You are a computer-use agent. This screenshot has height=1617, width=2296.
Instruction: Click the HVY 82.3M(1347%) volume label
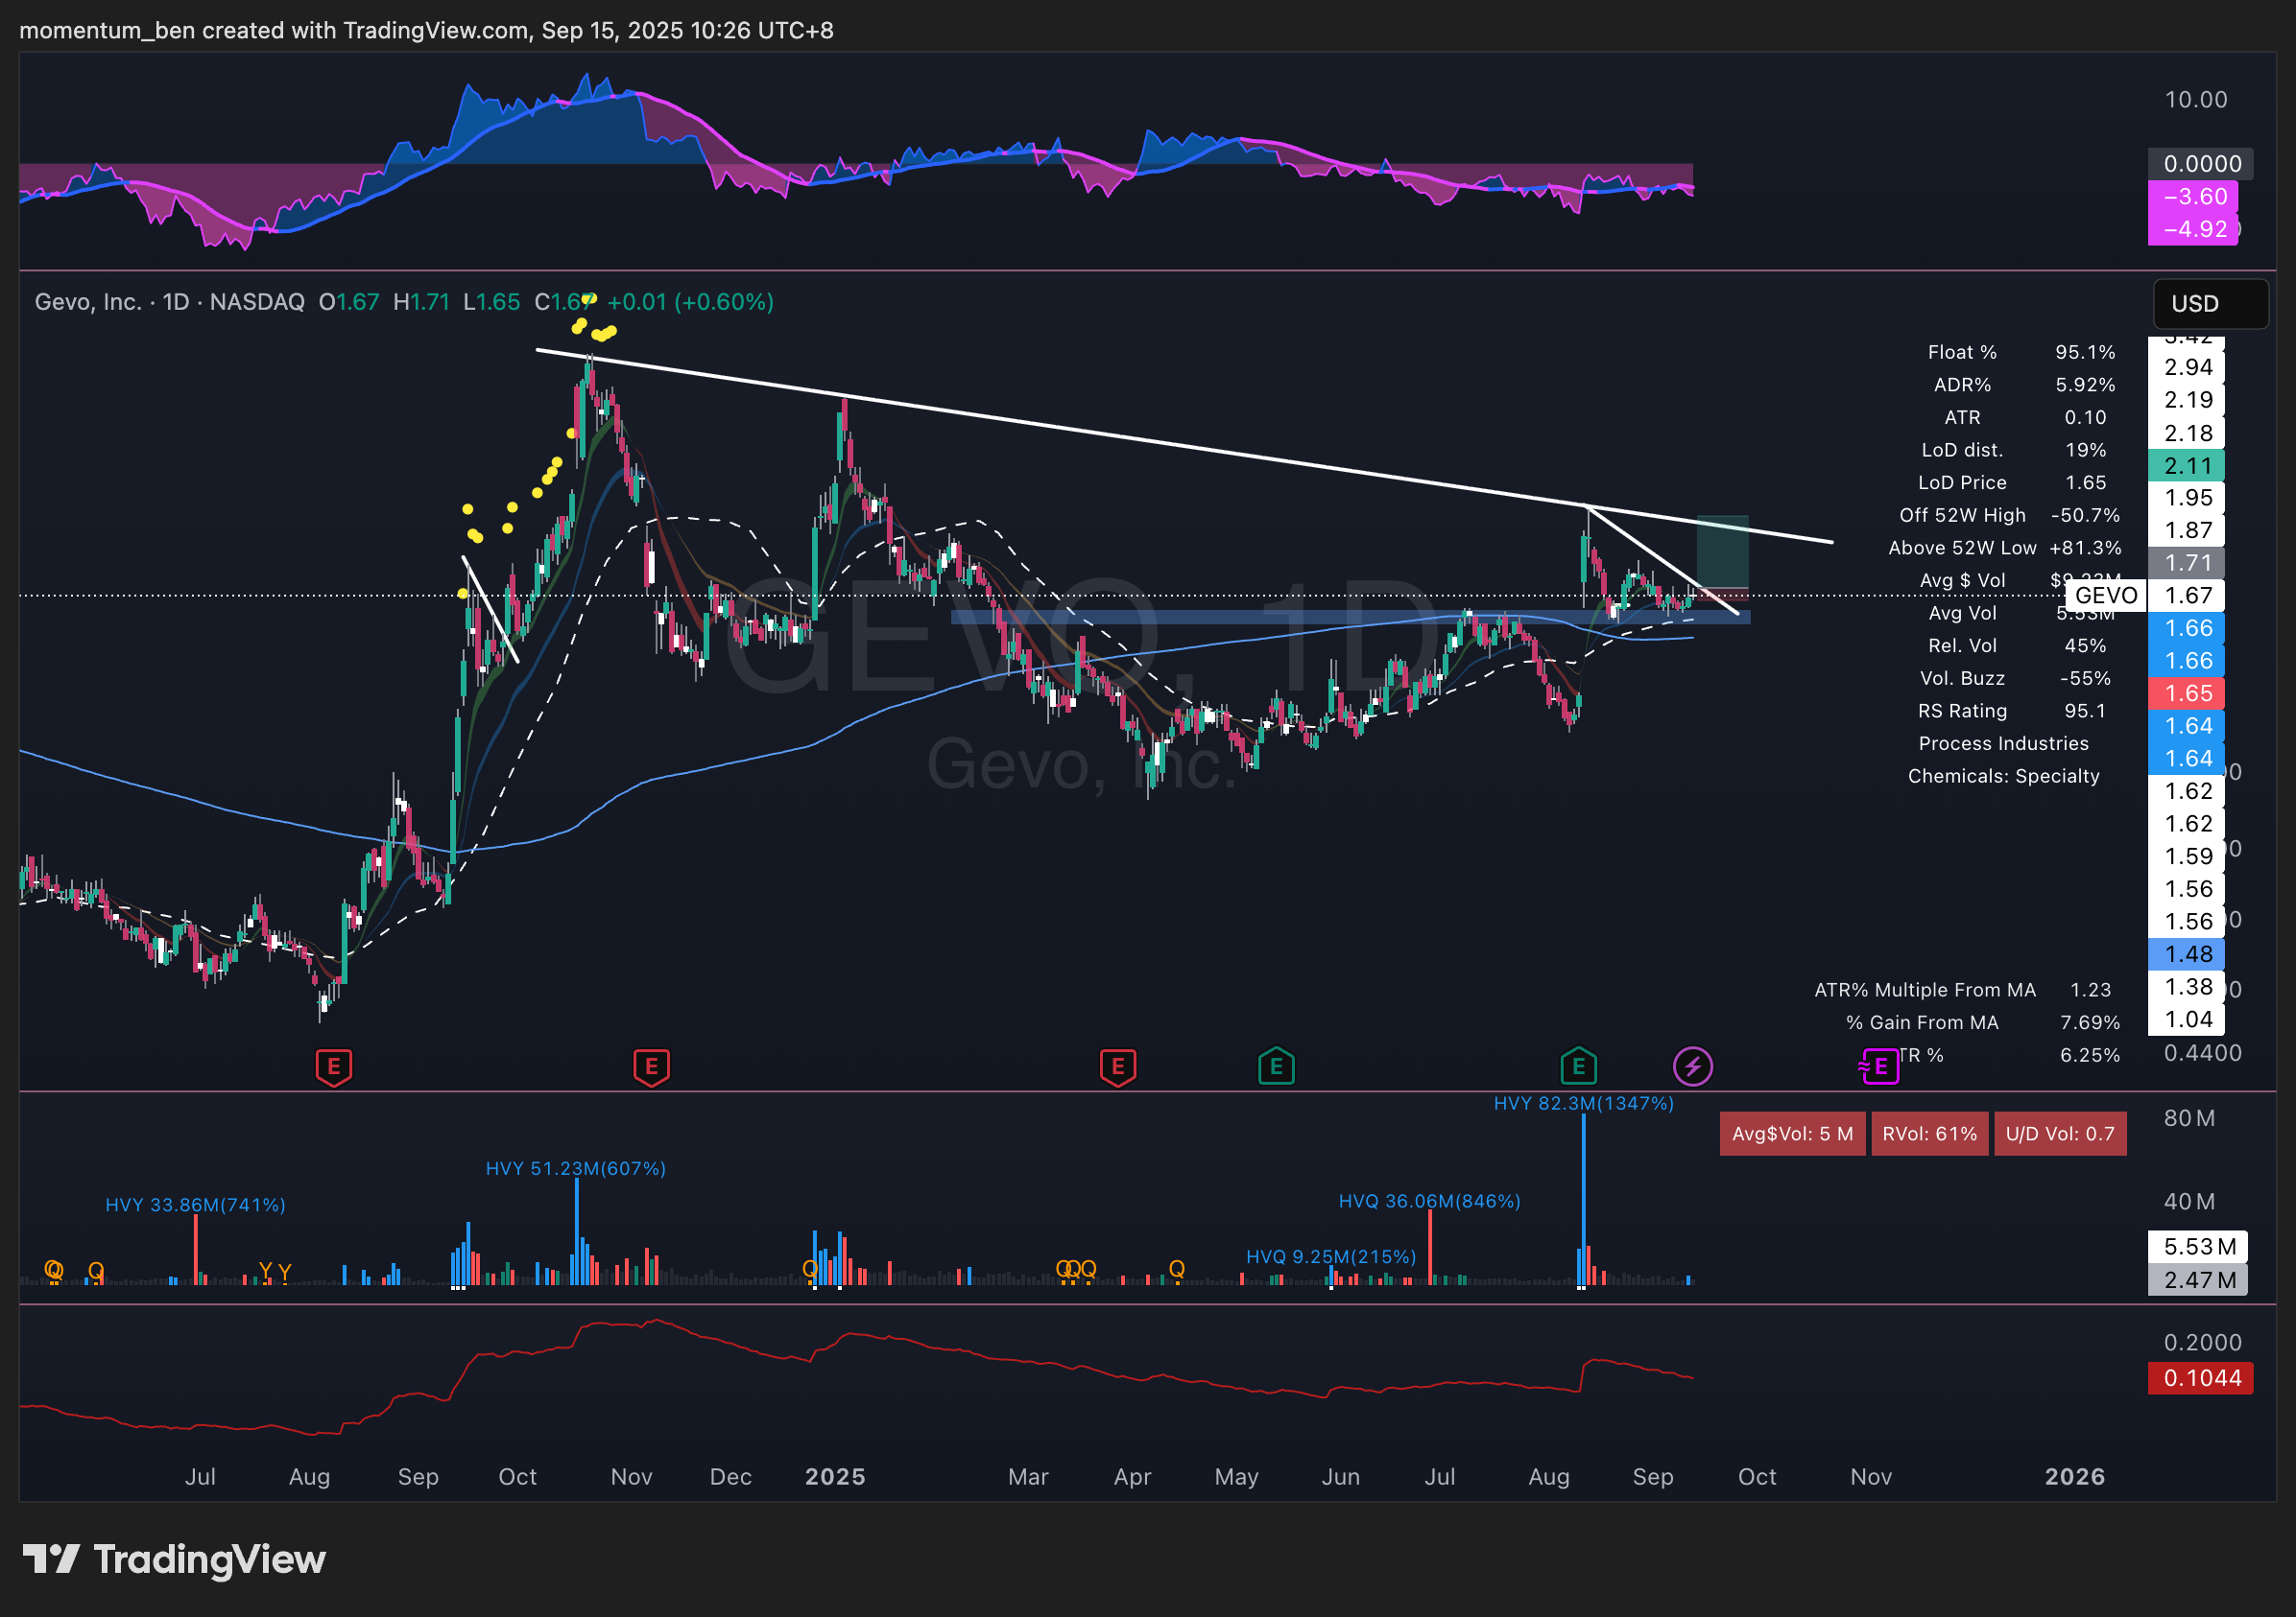coord(1583,1103)
